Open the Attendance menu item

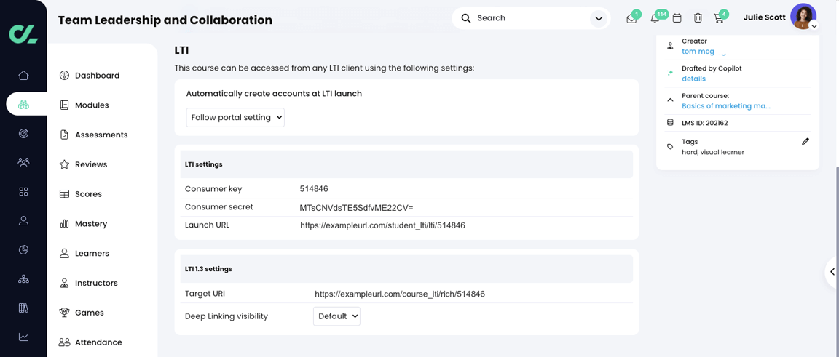(x=98, y=342)
